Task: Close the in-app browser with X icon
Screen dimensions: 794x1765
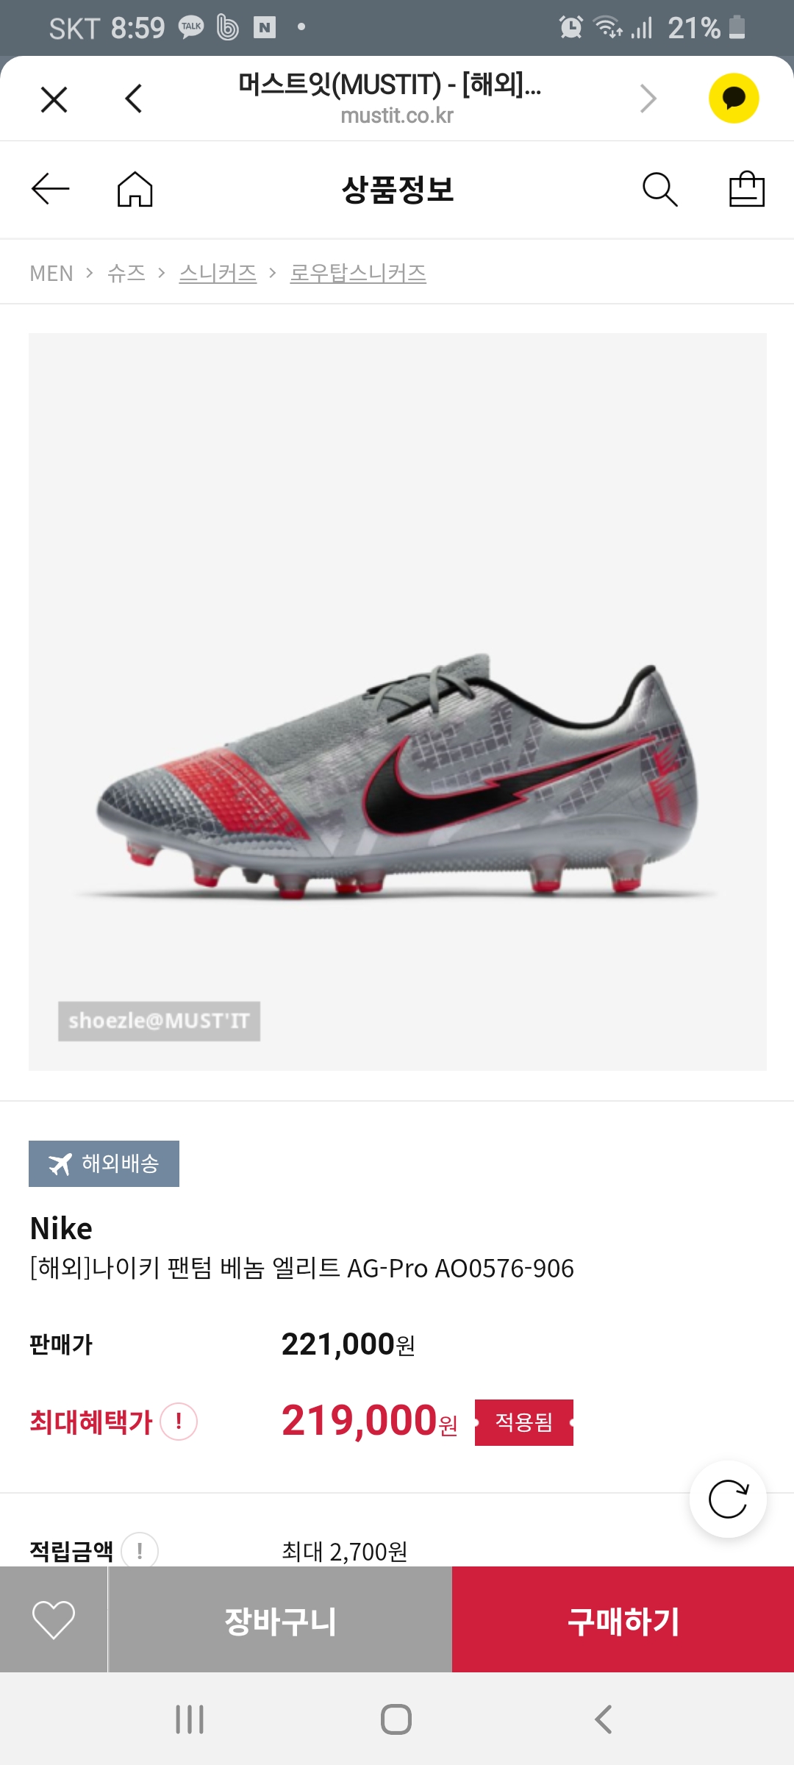Action: 54,99
